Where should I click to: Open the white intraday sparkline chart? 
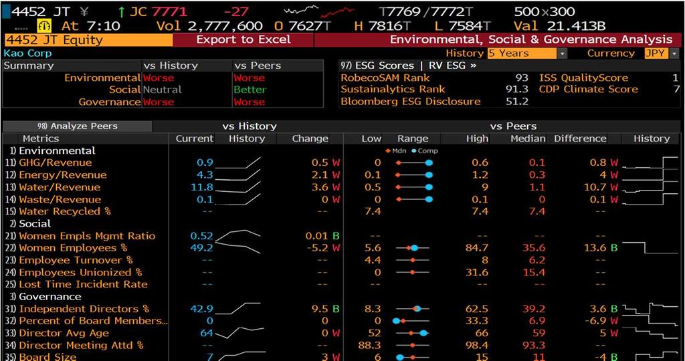302,9
